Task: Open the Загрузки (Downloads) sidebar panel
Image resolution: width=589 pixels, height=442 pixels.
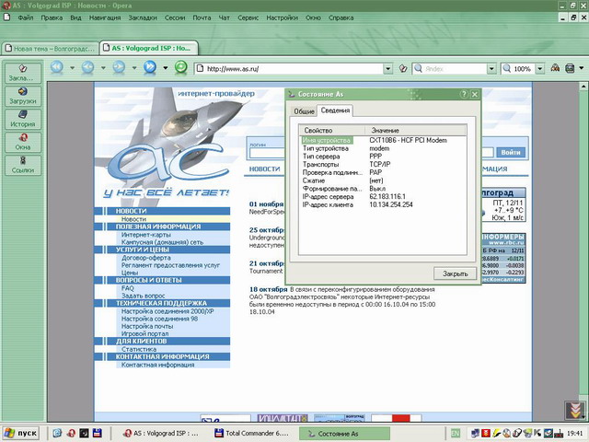Action: coord(23,96)
